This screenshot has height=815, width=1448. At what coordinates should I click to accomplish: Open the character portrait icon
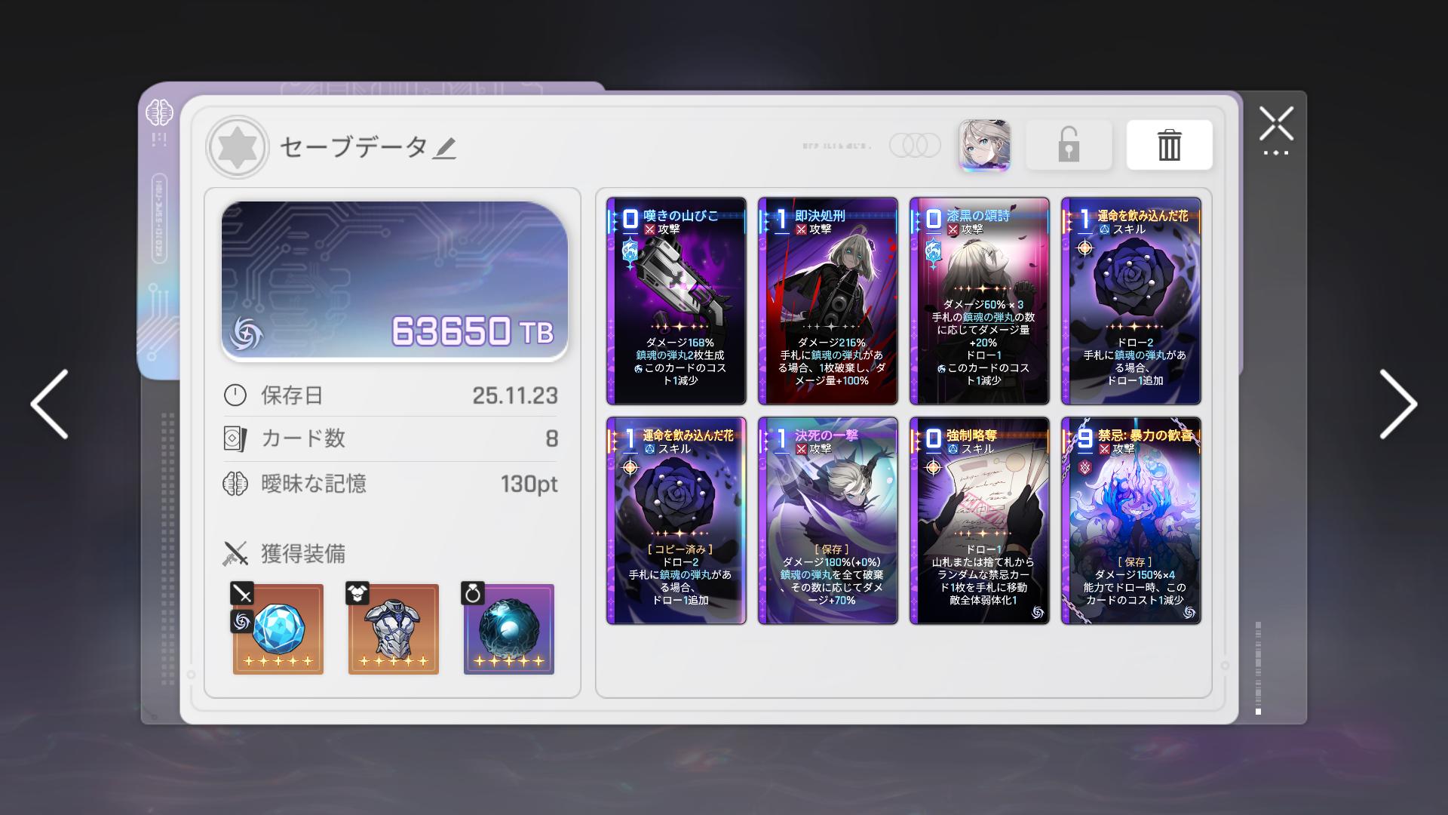coord(984,145)
